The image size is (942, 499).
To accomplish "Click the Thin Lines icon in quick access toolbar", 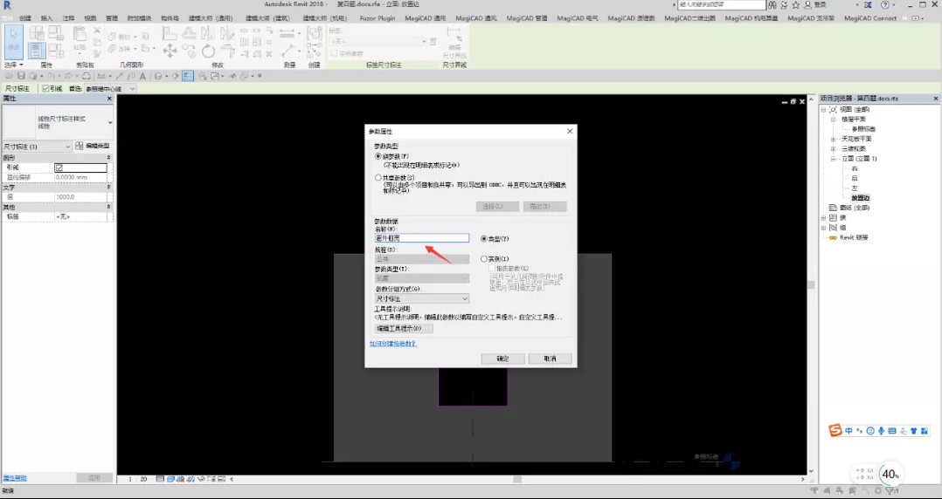I will [x=188, y=76].
